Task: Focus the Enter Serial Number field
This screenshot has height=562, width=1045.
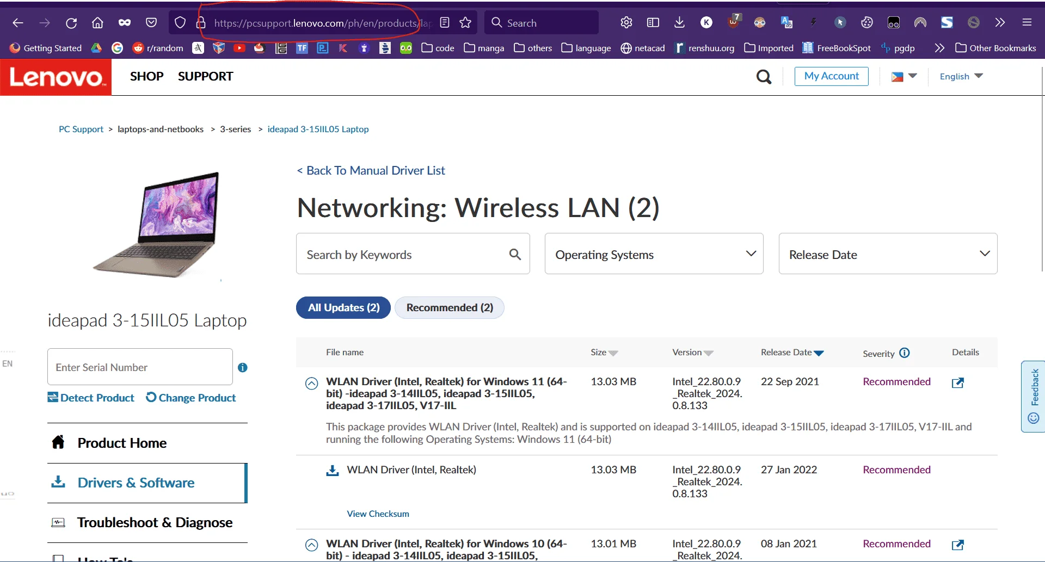Action: (140, 367)
